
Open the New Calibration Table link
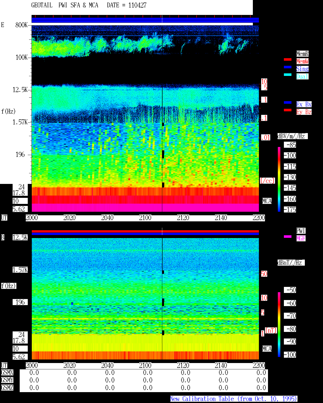click(234, 399)
